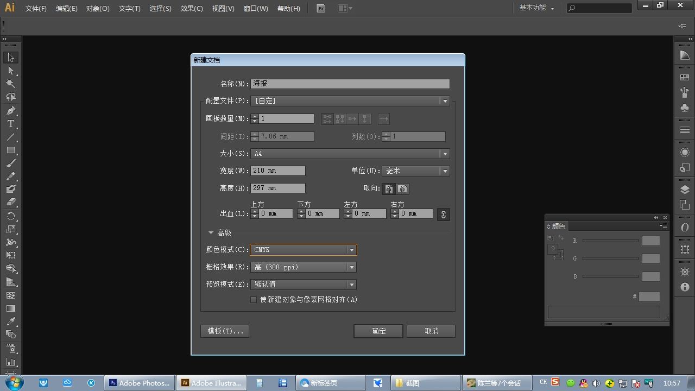
Task: Select the Lasso tool
Action: (11, 97)
